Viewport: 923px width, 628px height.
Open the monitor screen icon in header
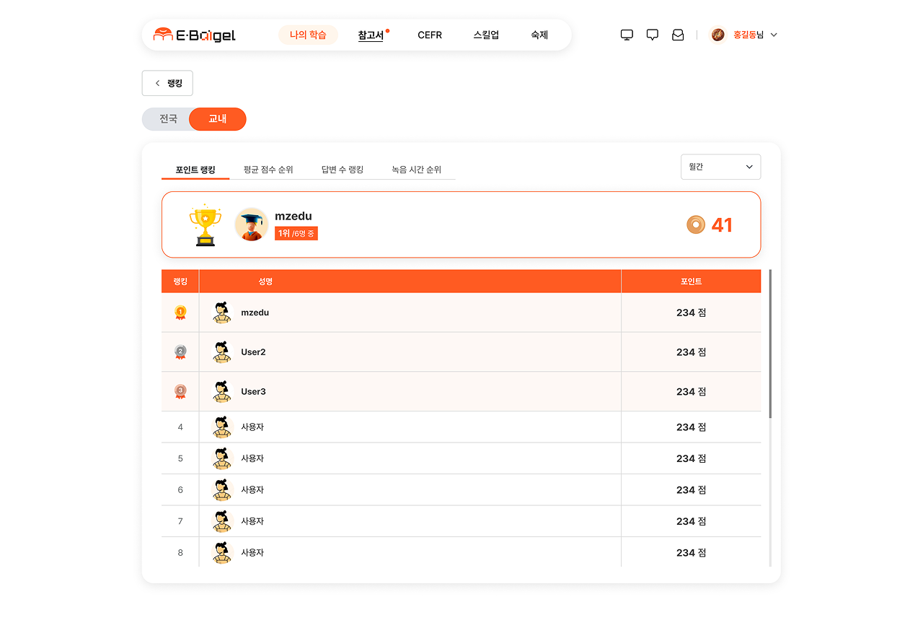[x=627, y=35]
